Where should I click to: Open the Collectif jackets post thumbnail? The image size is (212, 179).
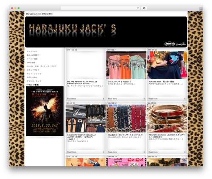click(86, 118)
